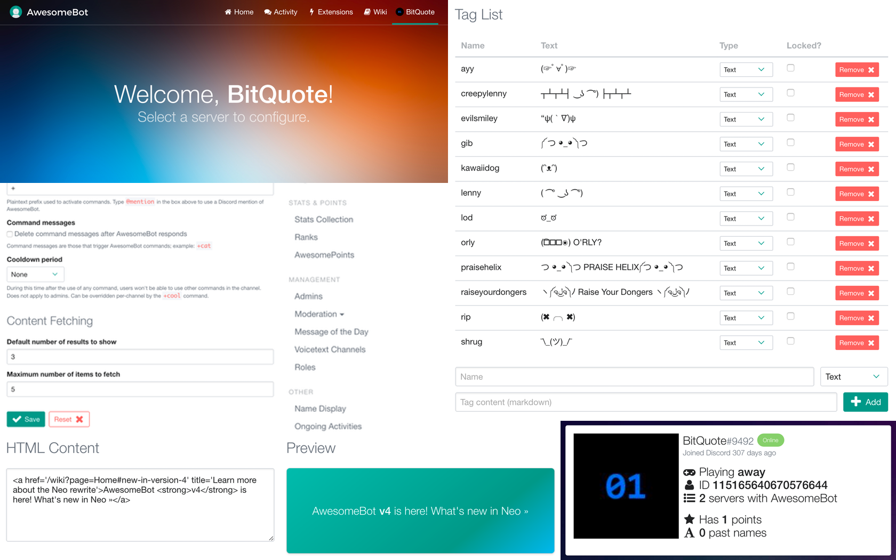Remove the evilsmiley tag

857,119
